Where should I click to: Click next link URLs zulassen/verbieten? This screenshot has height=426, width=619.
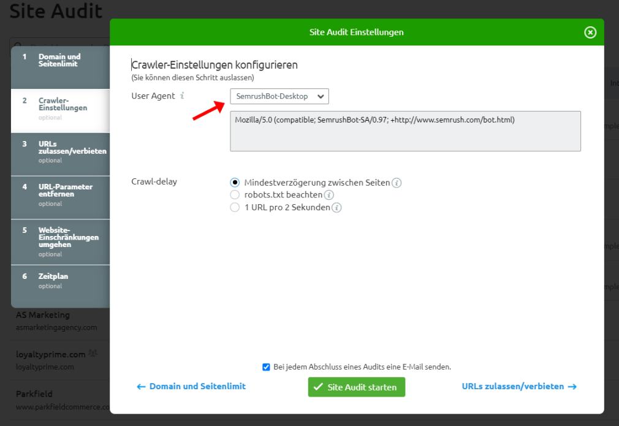click(518, 387)
